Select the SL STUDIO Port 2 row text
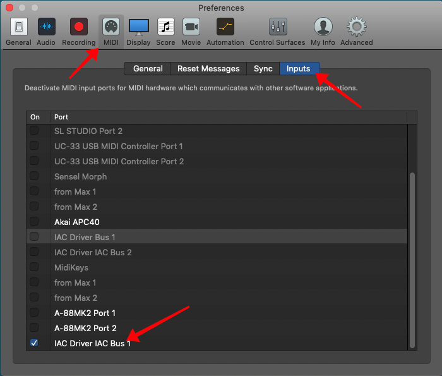Screen dimensions: 442x376 [x=88, y=131]
